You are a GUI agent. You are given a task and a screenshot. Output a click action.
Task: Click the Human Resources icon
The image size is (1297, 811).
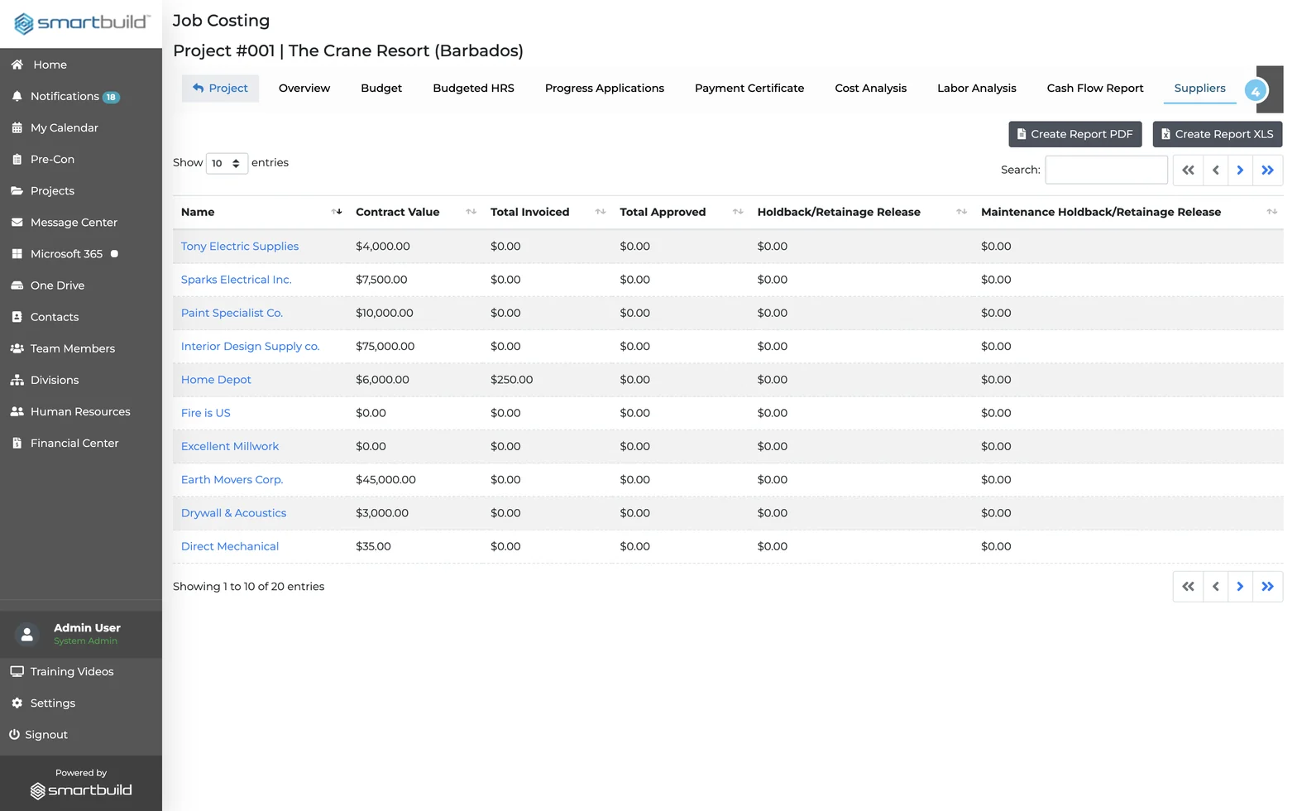tap(17, 411)
